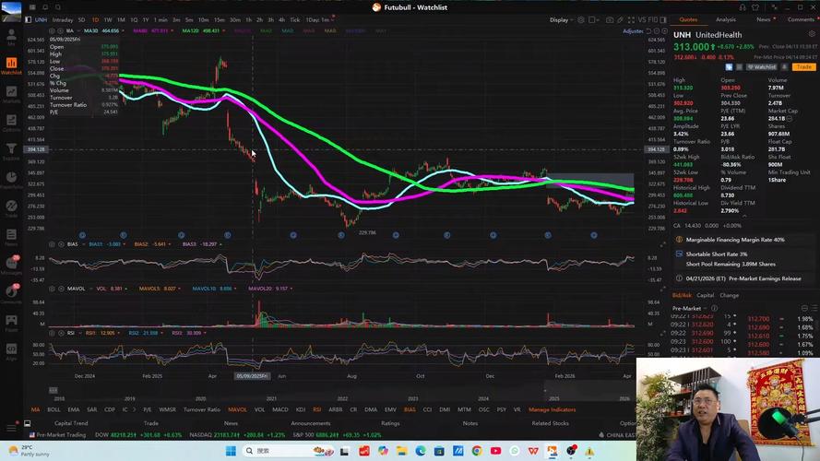This screenshot has width=820, height=461.
Task: Click the headset customer service icon
Action: click(x=743, y=7)
